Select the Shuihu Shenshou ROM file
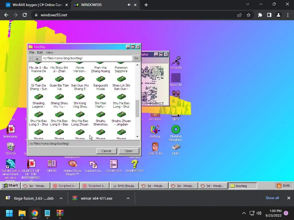The image size is (294, 220). (100, 119)
